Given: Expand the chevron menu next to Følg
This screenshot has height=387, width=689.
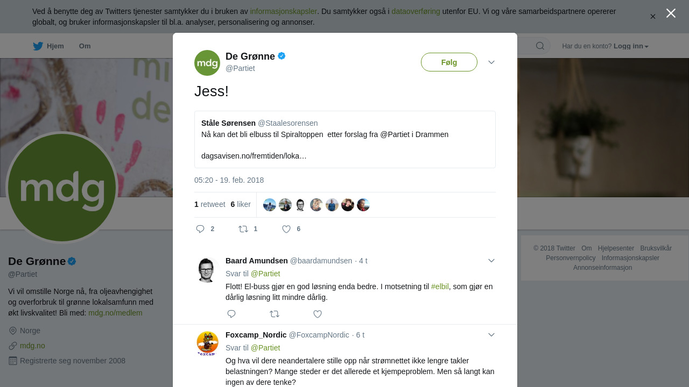Looking at the screenshot, I should pyautogui.click(x=491, y=62).
